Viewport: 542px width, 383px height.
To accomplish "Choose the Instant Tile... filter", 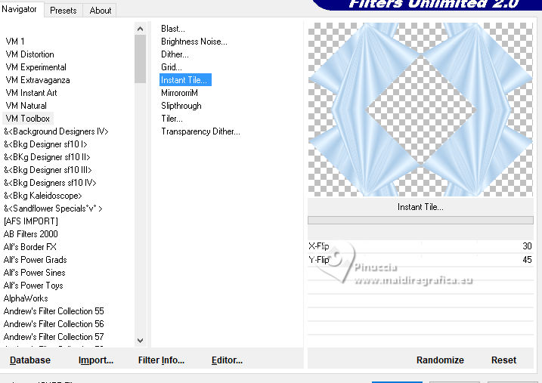I will (185, 80).
